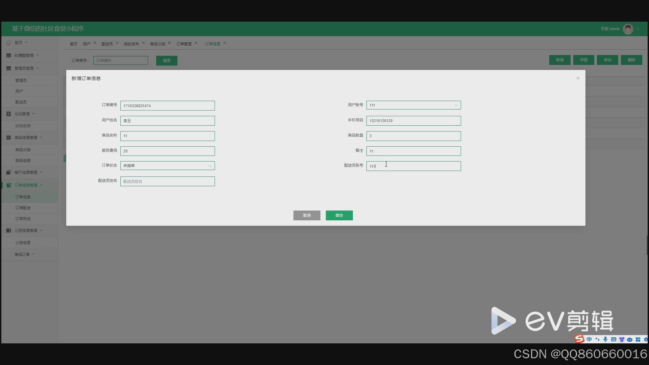Viewport: 649px width, 365px height.
Task: Click the 轮播图管理 sidebar icon
Action: pyautogui.click(x=9, y=55)
